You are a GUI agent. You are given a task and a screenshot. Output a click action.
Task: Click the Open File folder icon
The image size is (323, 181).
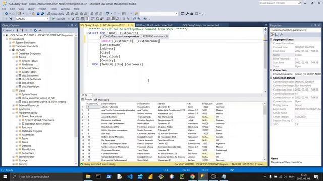pyautogui.click(x=33, y=14)
